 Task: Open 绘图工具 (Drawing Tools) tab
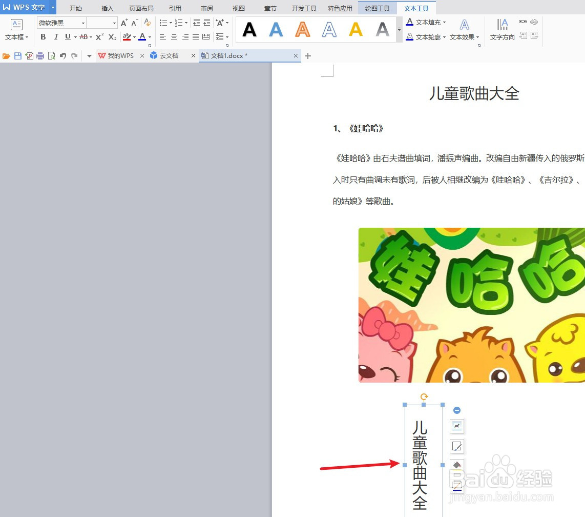point(377,8)
